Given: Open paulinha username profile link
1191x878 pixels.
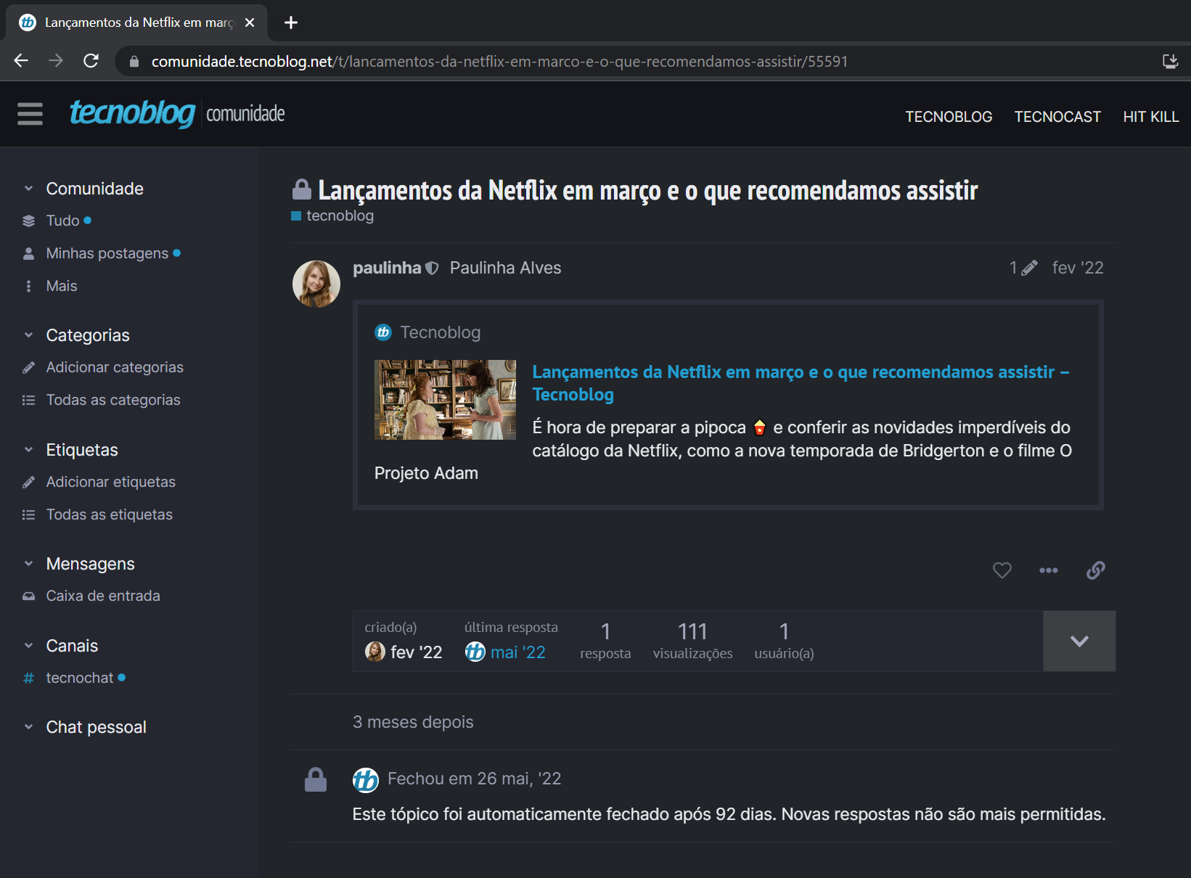Looking at the screenshot, I should pyautogui.click(x=387, y=268).
